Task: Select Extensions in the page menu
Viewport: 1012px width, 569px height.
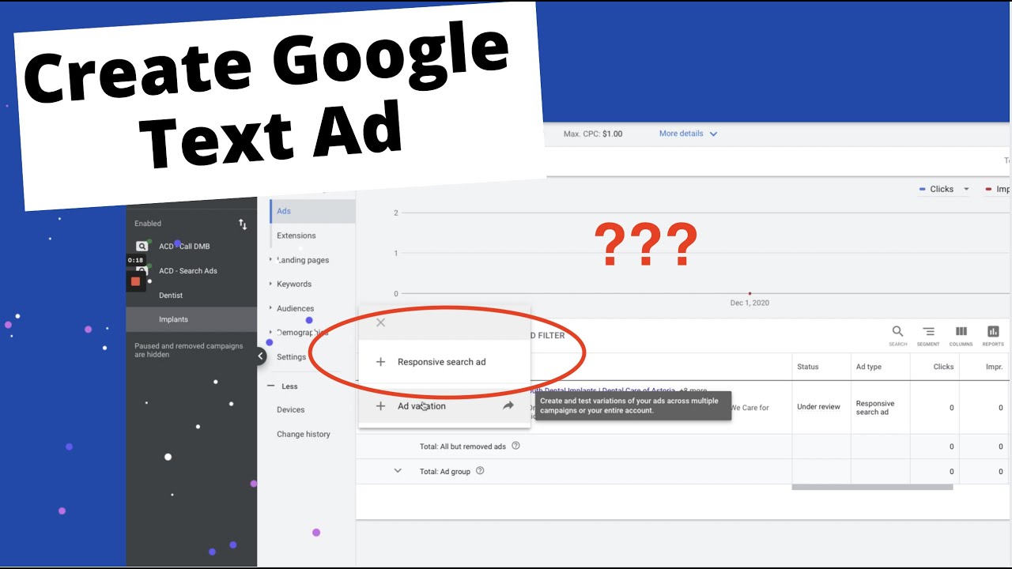Action: (296, 236)
